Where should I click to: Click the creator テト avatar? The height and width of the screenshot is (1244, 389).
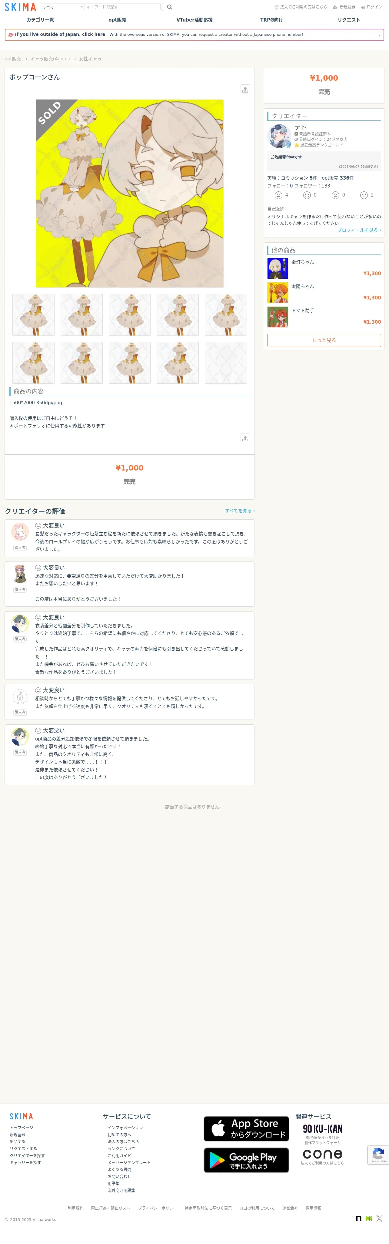[279, 136]
